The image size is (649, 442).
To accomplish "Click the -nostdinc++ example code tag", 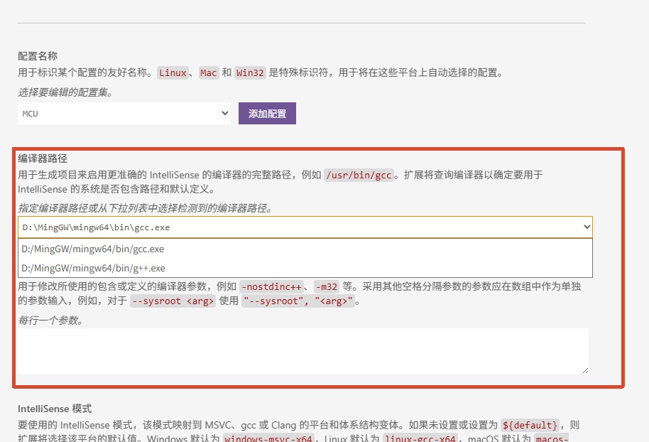I will 271,286.
